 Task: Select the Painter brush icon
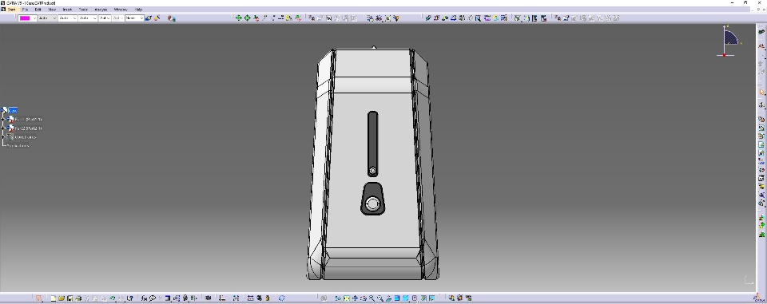pyautogui.click(x=149, y=18)
